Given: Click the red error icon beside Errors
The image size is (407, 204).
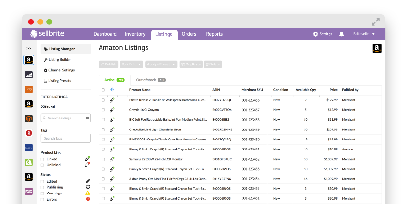Looking at the screenshot, I should point(88,199).
